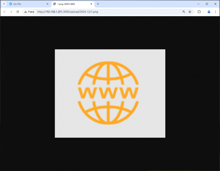Select the 1.png (600×480) tab
Image resolution: width=220 pixels, height=171 pixels.
(x=72, y=4)
